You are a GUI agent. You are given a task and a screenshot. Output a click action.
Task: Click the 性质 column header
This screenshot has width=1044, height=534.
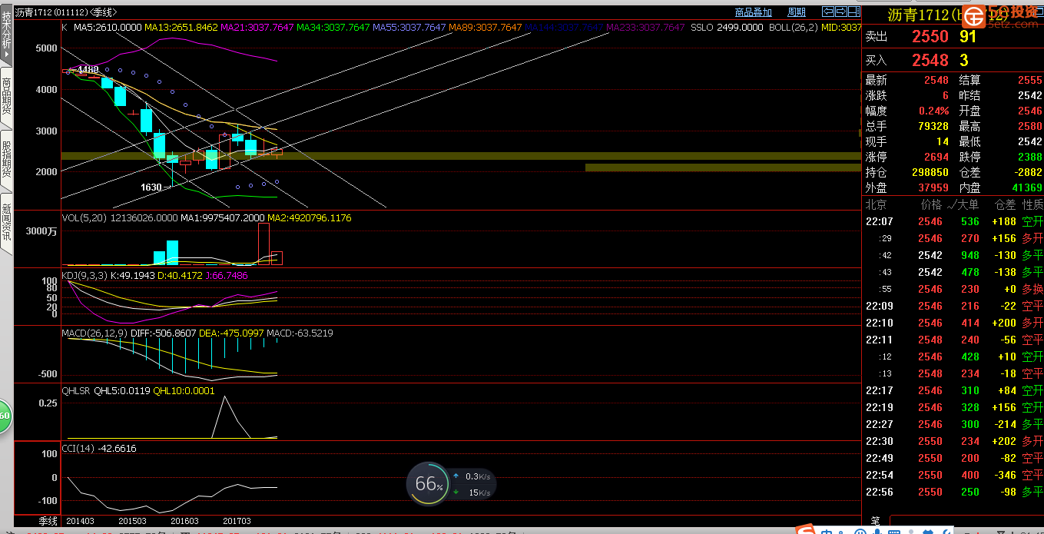[x=1032, y=204]
